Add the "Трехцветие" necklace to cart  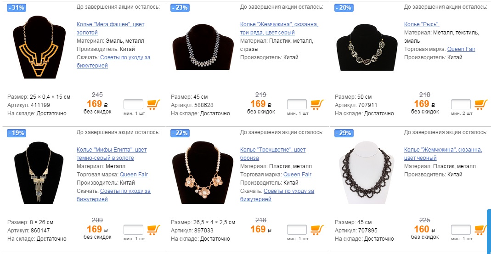click(x=317, y=230)
